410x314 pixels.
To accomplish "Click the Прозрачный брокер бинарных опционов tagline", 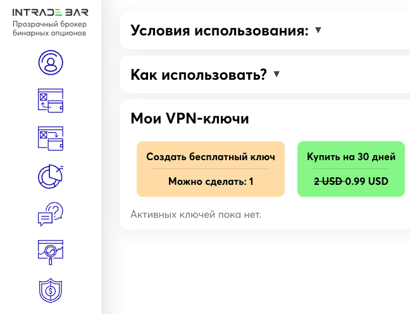I will pyautogui.click(x=50, y=28).
